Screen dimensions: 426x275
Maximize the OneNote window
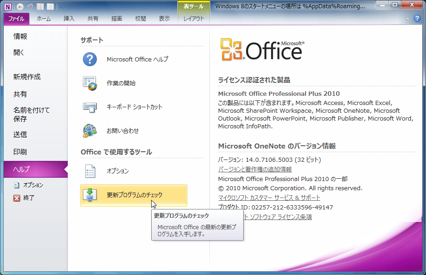click(x=395, y=5)
